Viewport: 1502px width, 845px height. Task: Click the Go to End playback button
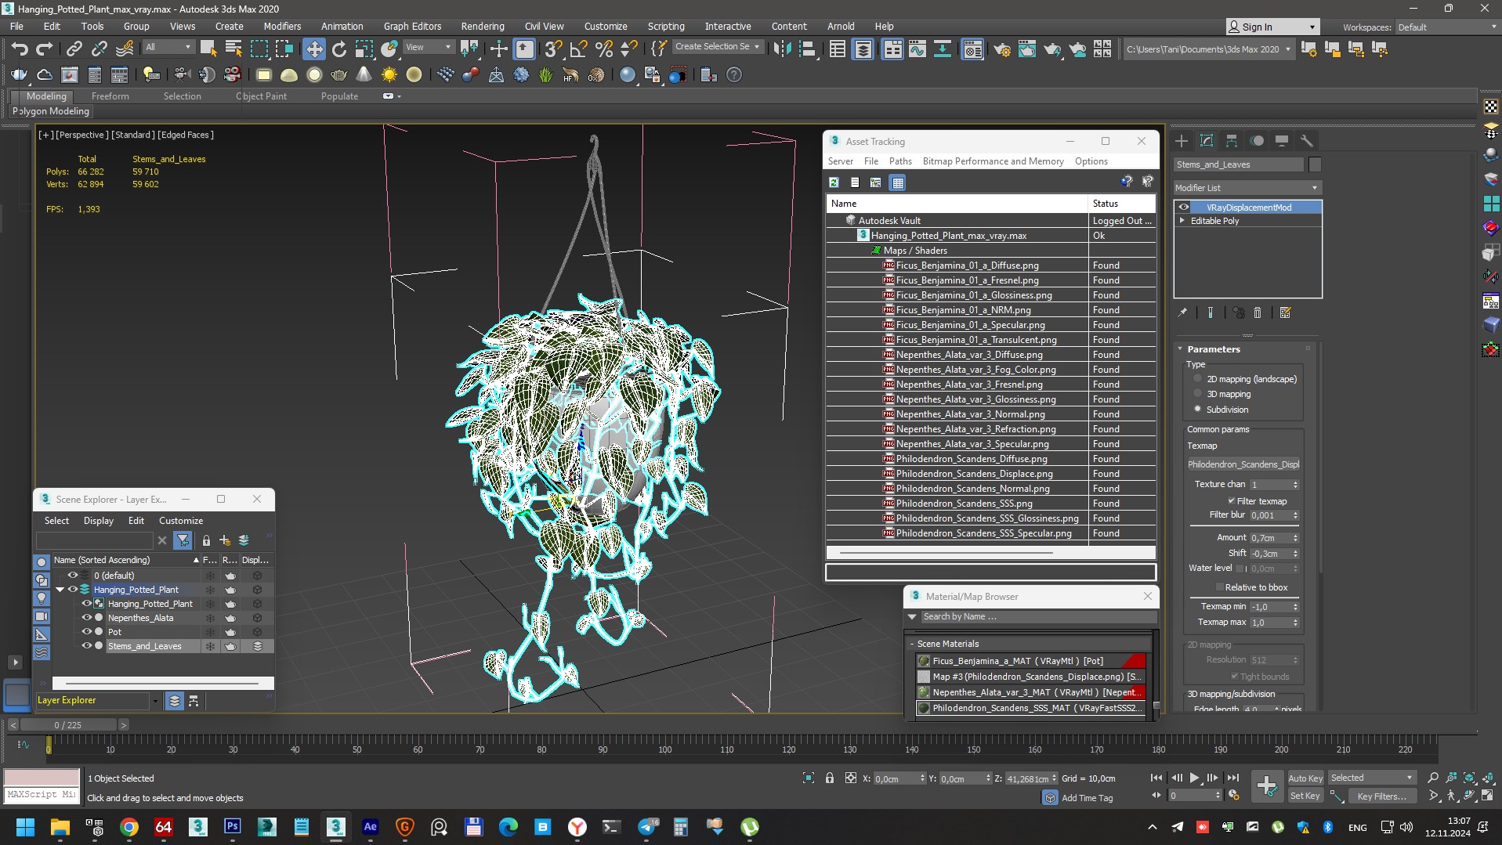pos(1232,778)
